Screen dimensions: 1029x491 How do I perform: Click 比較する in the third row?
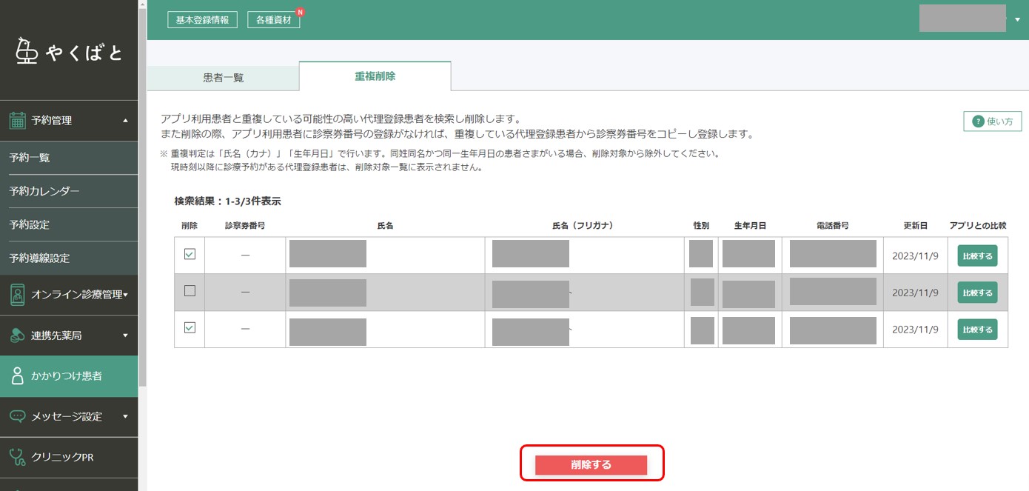click(x=977, y=329)
